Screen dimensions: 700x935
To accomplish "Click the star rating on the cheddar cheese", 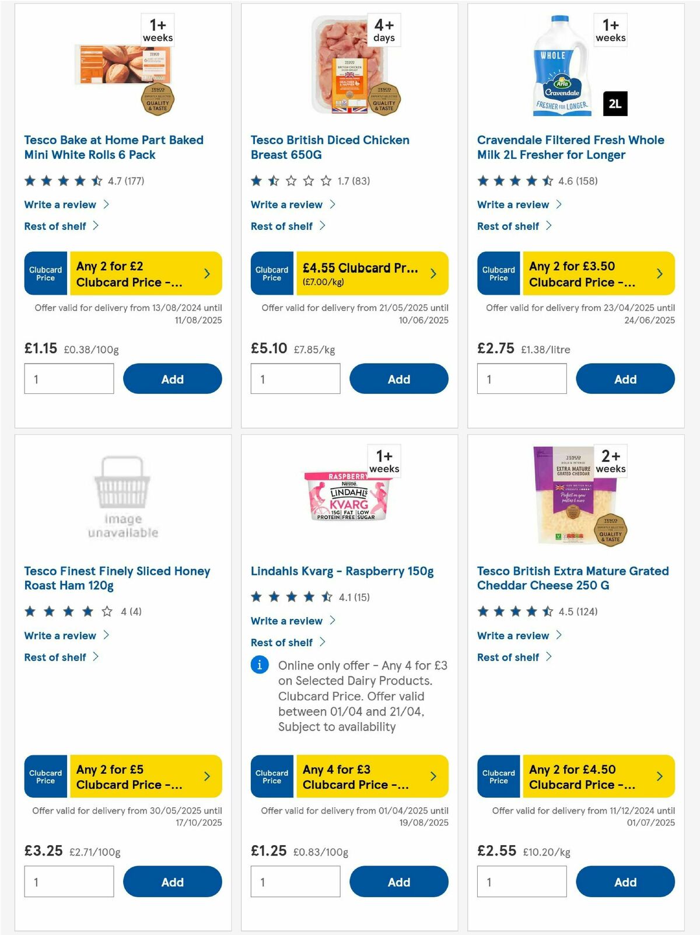I will pos(513,612).
